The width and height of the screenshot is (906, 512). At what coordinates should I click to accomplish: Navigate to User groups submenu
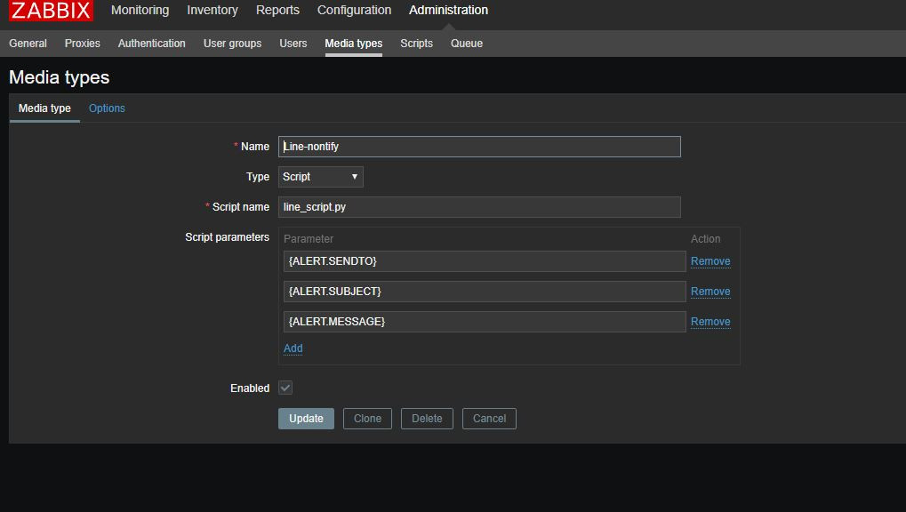pyautogui.click(x=232, y=44)
